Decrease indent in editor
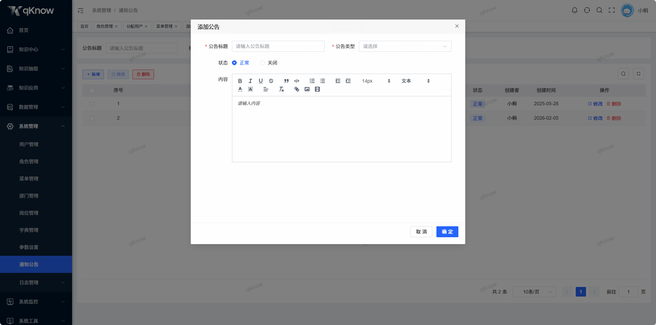656x325 pixels. tap(338, 81)
